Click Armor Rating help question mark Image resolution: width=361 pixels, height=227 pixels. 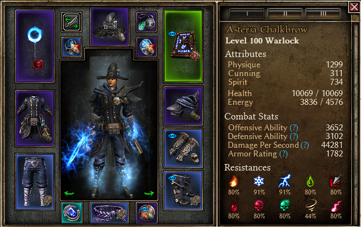click(283, 154)
